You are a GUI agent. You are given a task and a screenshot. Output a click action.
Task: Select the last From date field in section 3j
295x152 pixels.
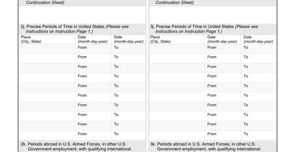click(222, 135)
